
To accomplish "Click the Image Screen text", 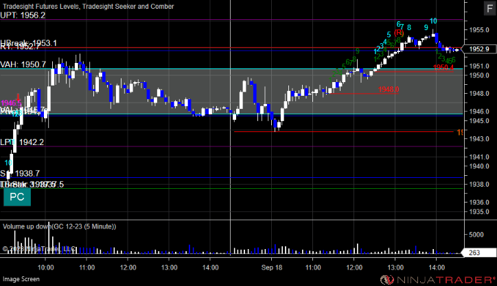I will coord(21,279).
